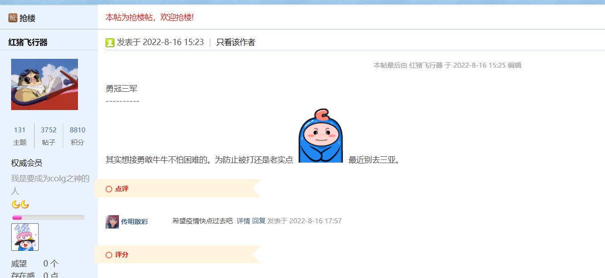View the 131 主题 count
Image resolution: width=605 pixels, height=278 pixels.
pos(20,136)
